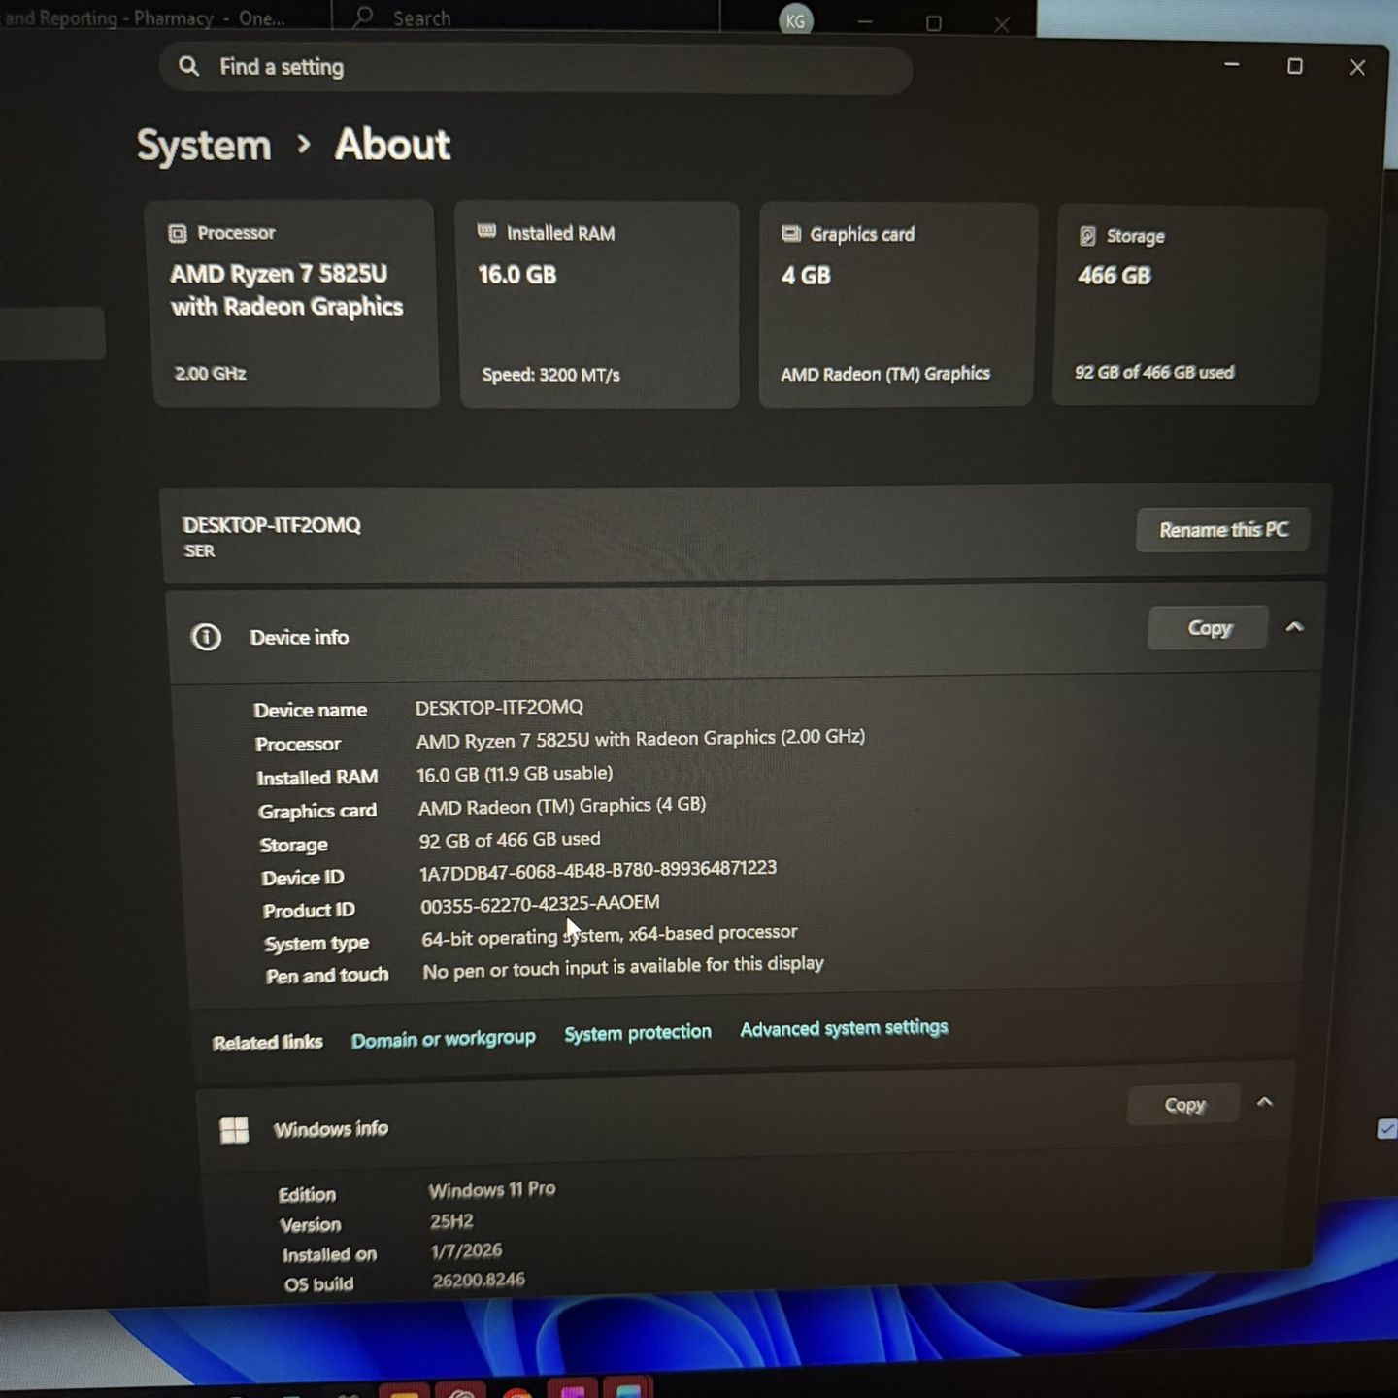Focus the Find a setting search box
1398x1398 pixels.
pyautogui.click(x=535, y=68)
